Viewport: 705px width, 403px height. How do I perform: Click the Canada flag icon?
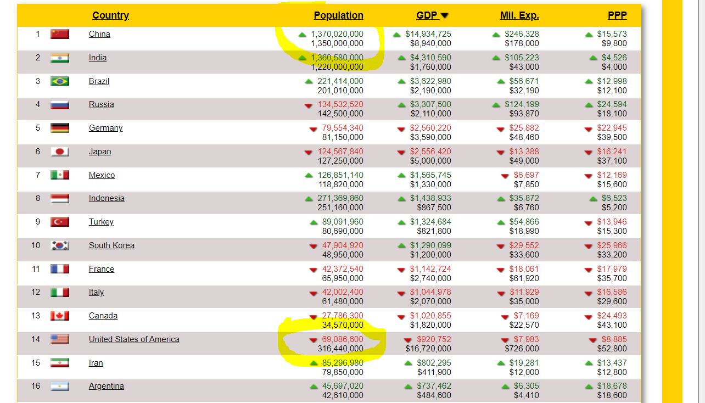(x=60, y=316)
